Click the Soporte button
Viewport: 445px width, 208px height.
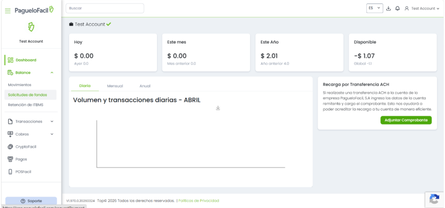tap(31, 201)
